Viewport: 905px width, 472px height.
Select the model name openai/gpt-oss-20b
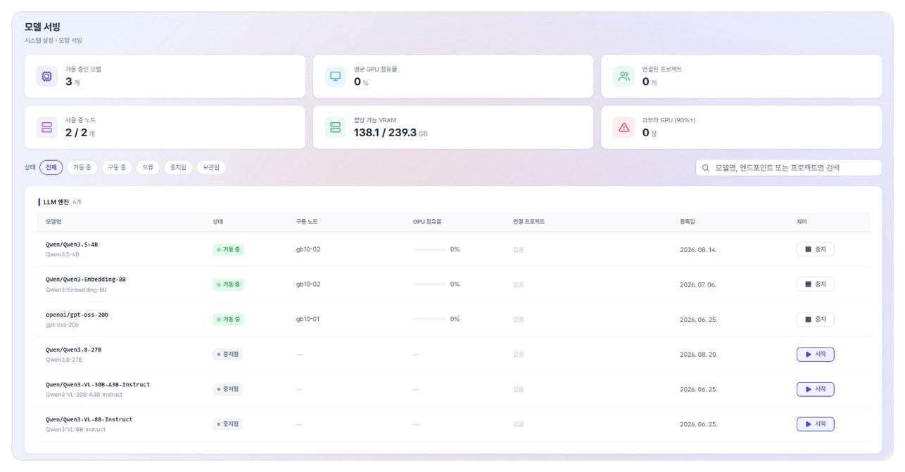point(77,315)
